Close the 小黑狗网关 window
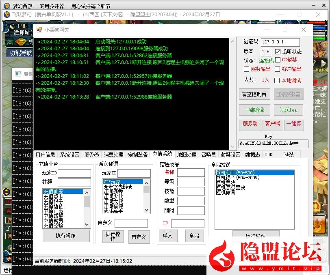 tap(304, 30)
